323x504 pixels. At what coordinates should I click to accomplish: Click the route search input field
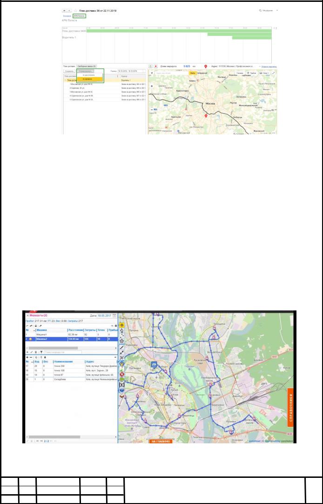(x=63, y=352)
